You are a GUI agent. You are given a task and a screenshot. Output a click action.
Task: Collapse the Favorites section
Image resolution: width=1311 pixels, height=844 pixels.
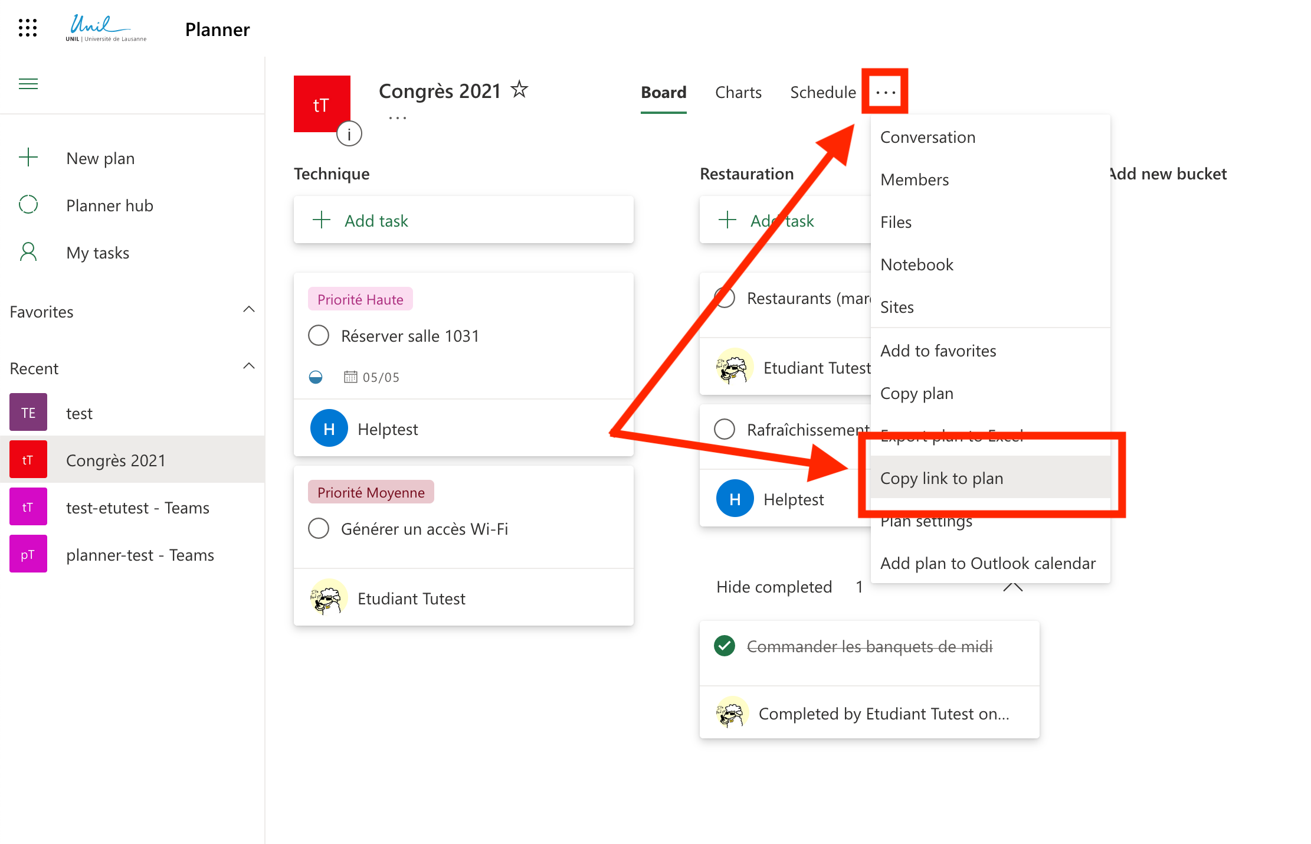point(249,309)
